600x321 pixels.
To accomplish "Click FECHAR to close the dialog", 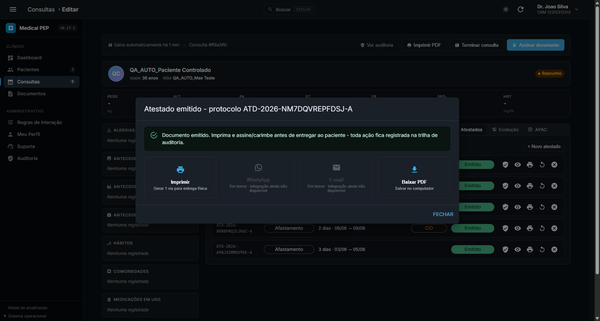I will coord(443,214).
